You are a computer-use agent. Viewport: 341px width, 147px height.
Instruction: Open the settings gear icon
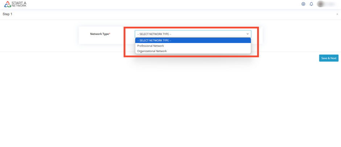303,4
